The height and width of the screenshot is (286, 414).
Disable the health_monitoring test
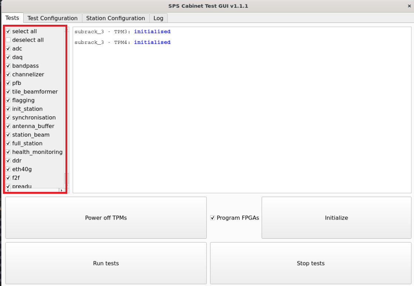click(8, 152)
